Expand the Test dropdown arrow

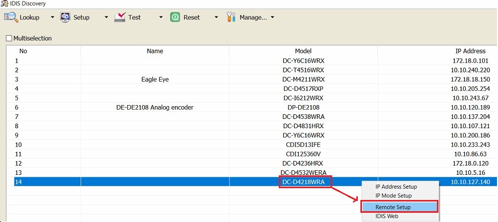pos(161,17)
